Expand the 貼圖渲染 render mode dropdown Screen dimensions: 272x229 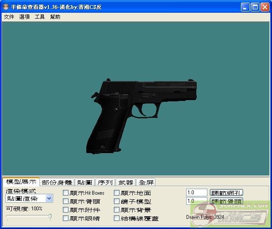coord(49,198)
